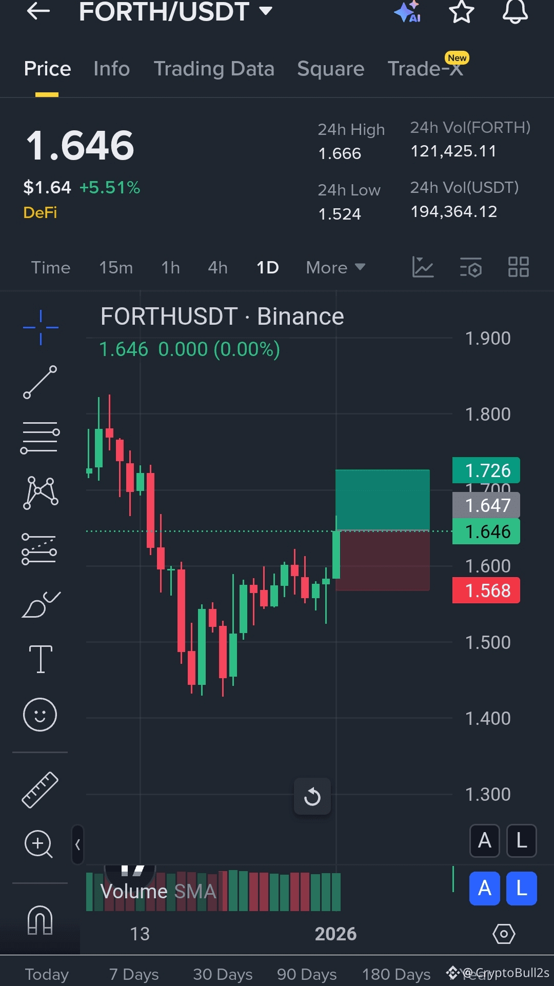This screenshot has width=554, height=986.
Task: Open the emoji sticker tool
Action: coord(40,715)
